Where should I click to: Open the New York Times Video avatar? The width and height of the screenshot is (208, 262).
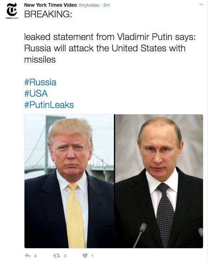[x=12, y=9]
